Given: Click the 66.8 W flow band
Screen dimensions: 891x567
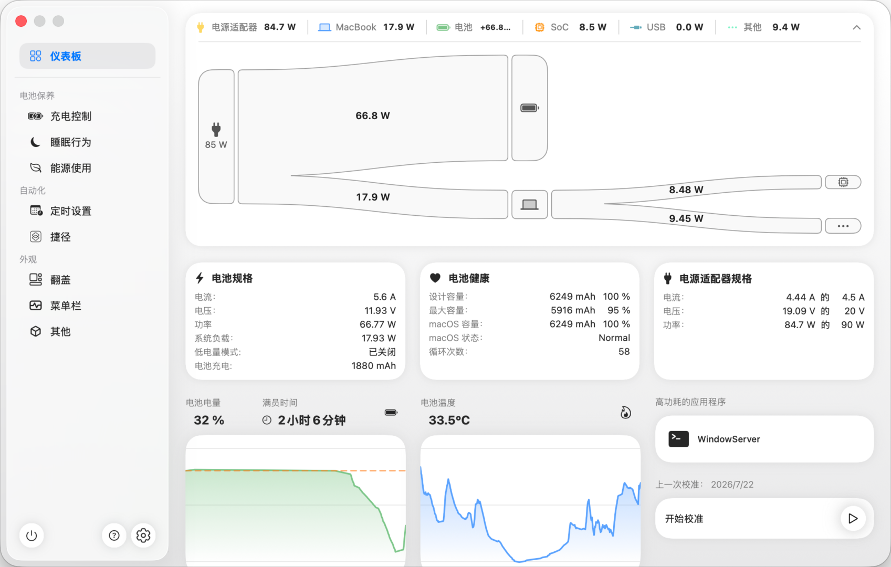Looking at the screenshot, I should coord(373,115).
